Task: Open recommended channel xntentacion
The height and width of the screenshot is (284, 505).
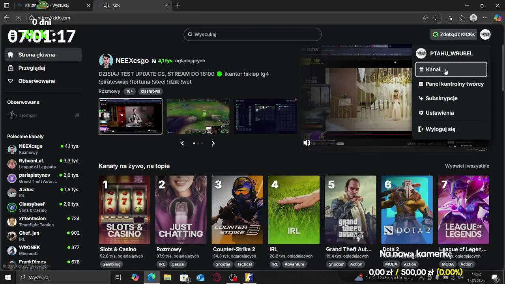Action: [x=43, y=221]
